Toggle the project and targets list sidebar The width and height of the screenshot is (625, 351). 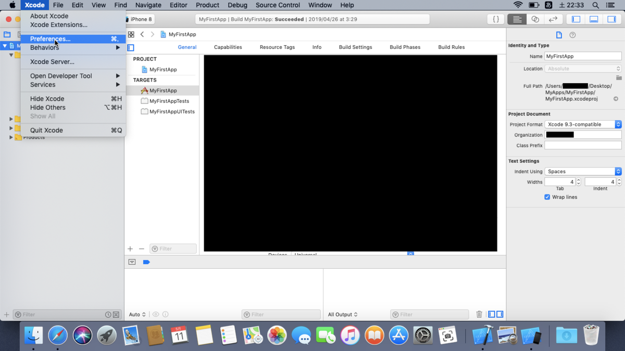131,47
